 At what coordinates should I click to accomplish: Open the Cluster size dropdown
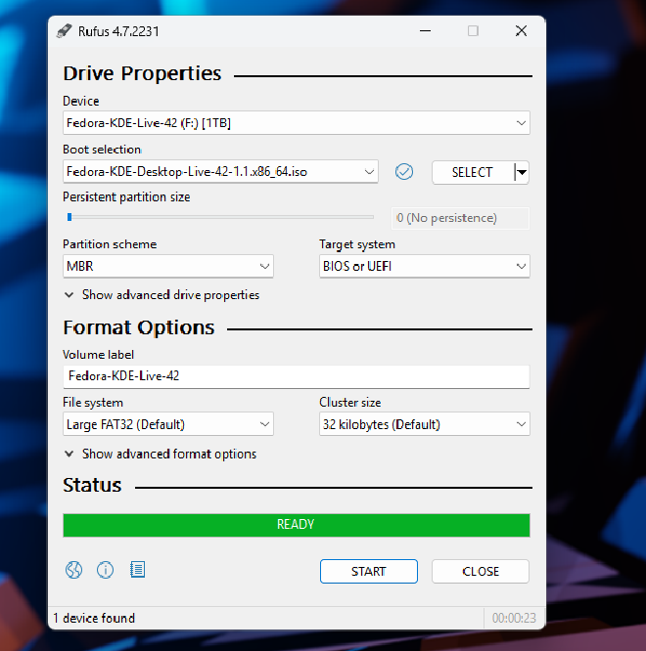[x=425, y=424]
